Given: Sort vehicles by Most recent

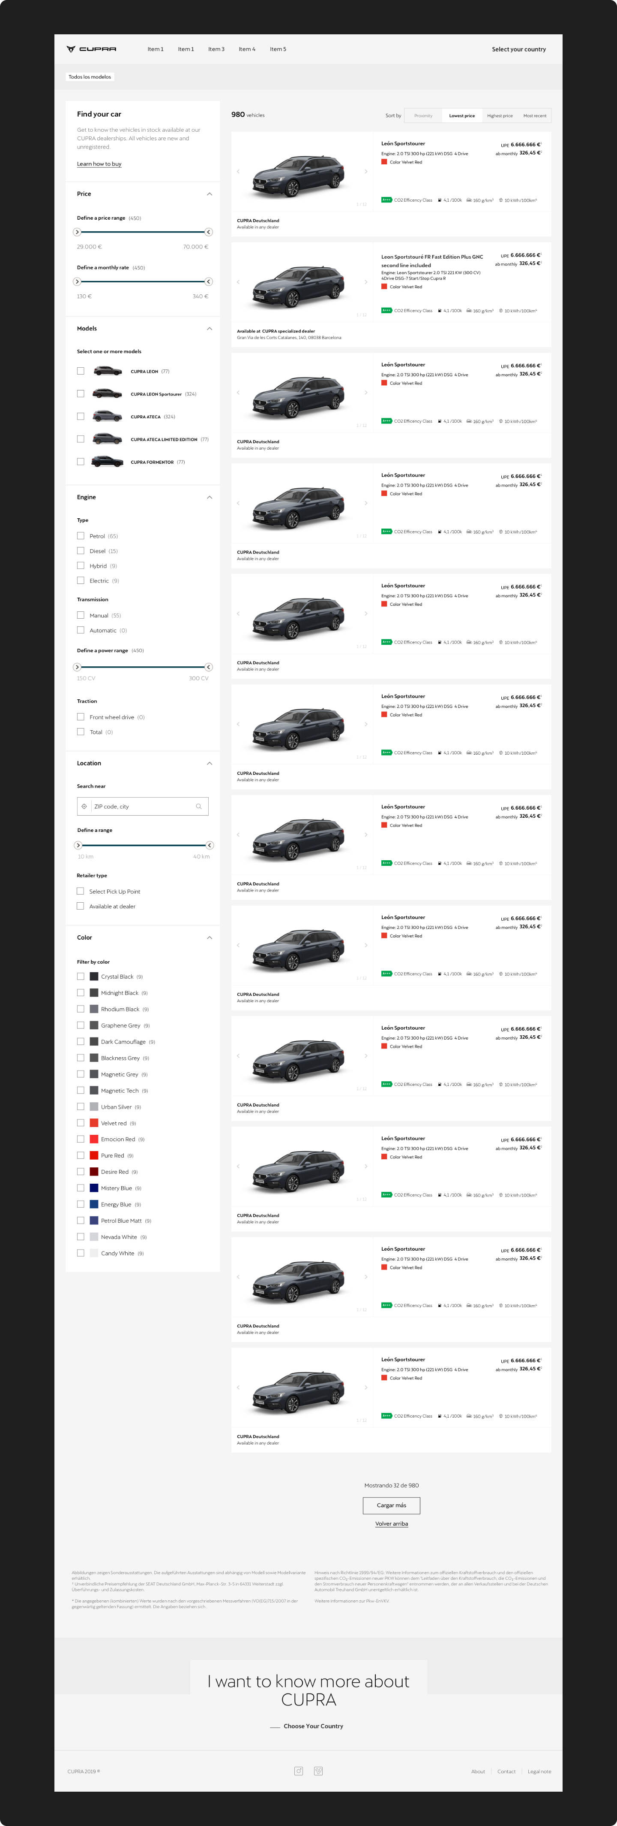Looking at the screenshot, I should [535, 115].
